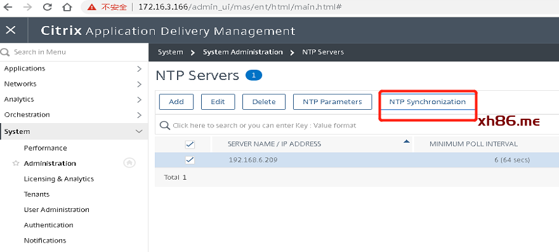
Task: Focus the Search in Menu field
Action: click(x=74, y=52)
